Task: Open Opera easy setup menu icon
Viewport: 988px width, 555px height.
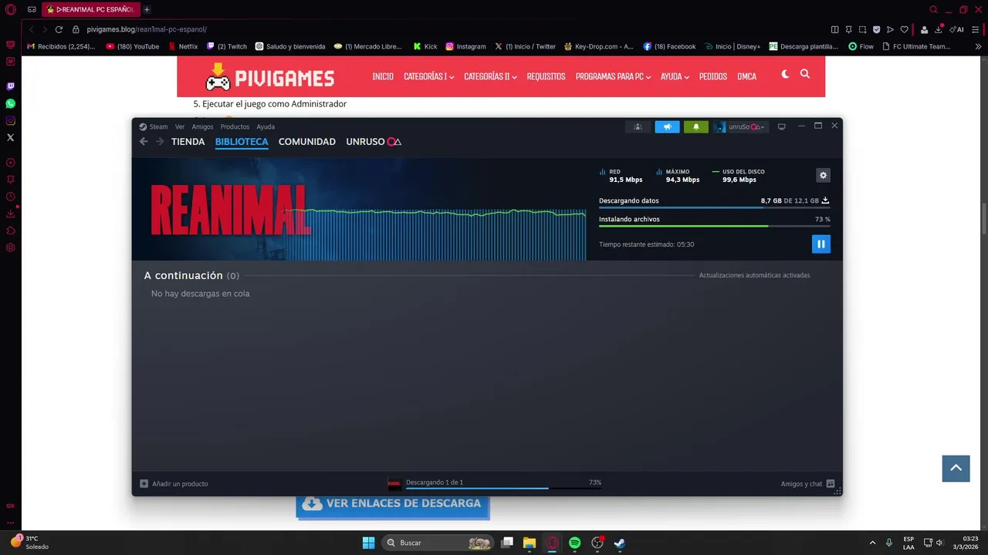Action: pyautogui.click(x=977, y=29)
